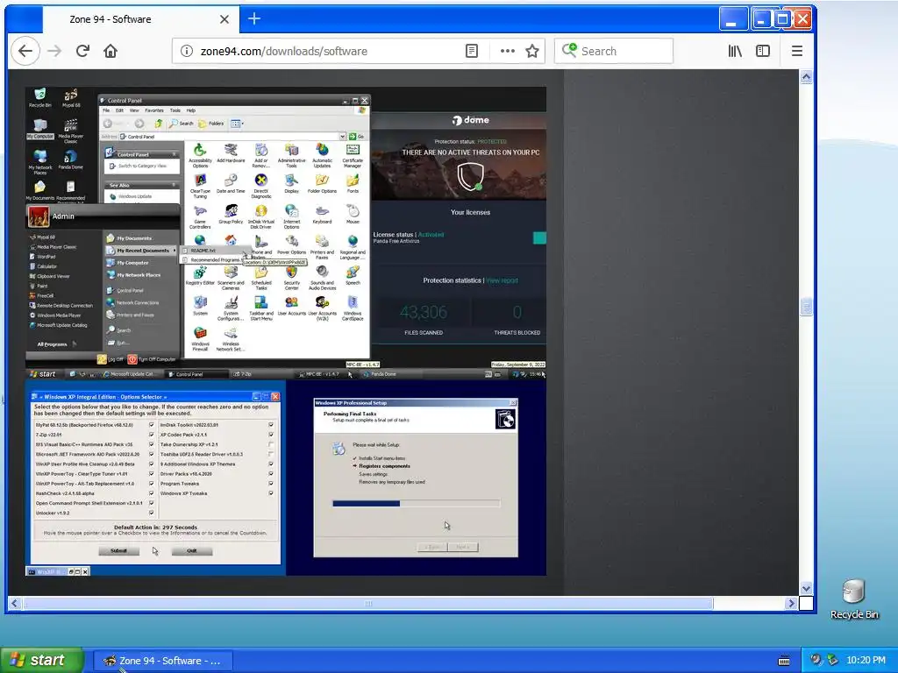The image size is (898, 673).
Task: Open the XP desktop with Control Panel screenshot
Action: (x=286, y=233)
